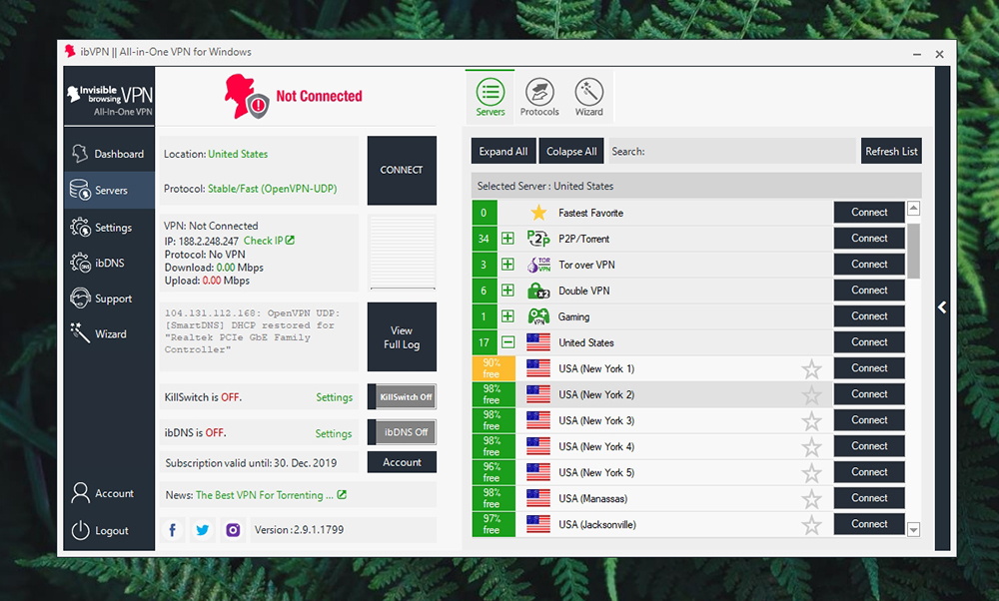999x601 pixels.
Task: Click the Account button beside subscription
Action: pos(402,462)
